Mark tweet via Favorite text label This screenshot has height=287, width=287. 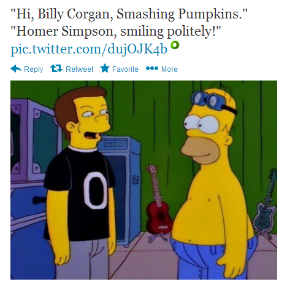[125, 69]
